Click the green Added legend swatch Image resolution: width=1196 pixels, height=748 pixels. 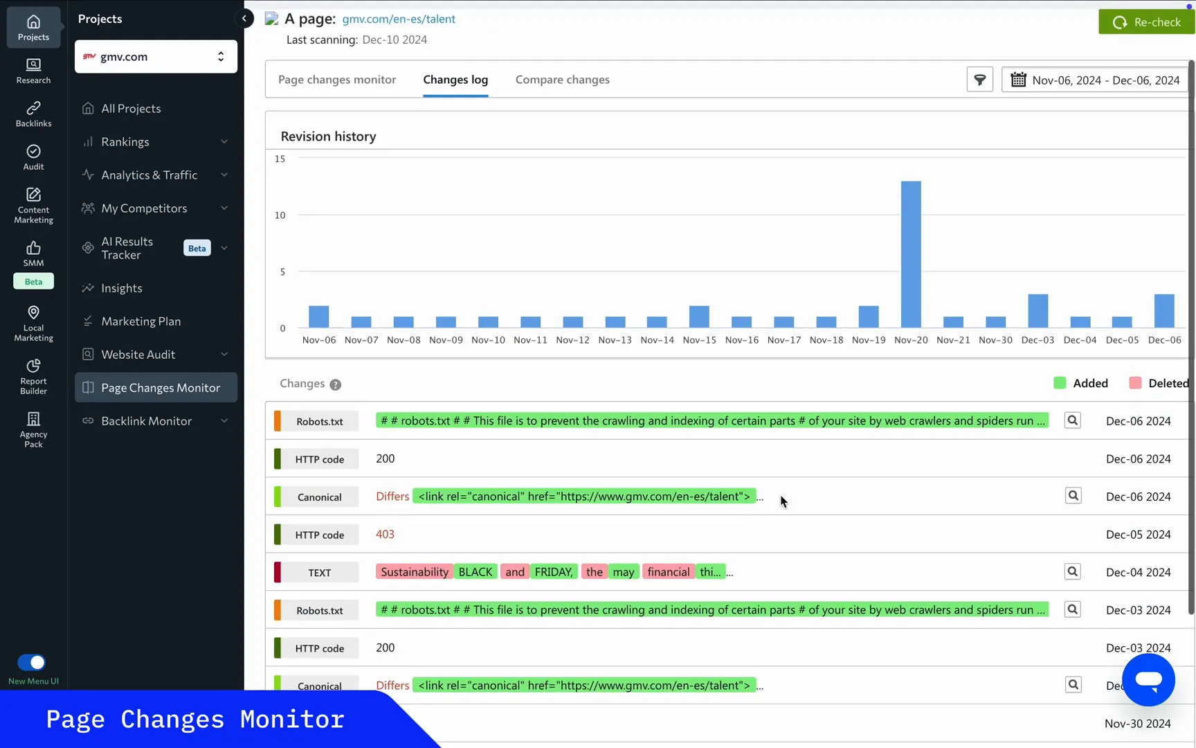[1058, 382]
